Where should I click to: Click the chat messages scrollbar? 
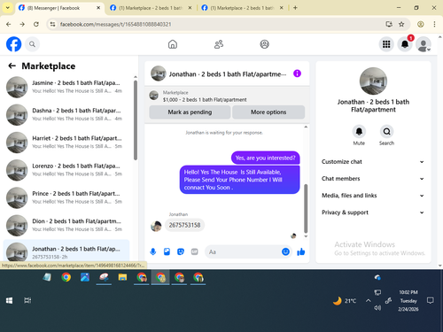[x=306, y=208]
